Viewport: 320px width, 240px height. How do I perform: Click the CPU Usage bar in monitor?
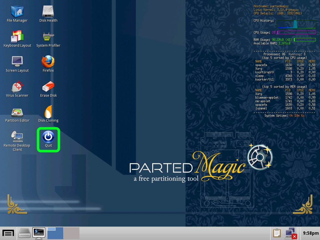coord(296,32)
